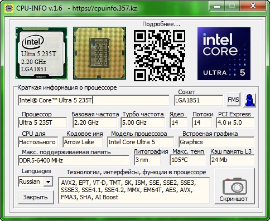Click the processor name input field
270x221 pixels.
click(x=94, y=100)
